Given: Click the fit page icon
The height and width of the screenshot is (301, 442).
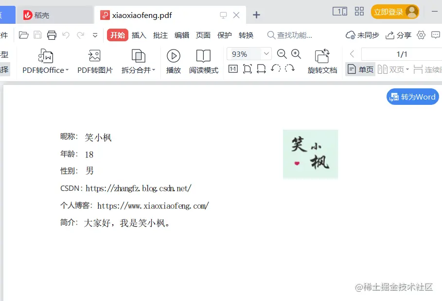Looking at the screenshot, I should point(247,69).
